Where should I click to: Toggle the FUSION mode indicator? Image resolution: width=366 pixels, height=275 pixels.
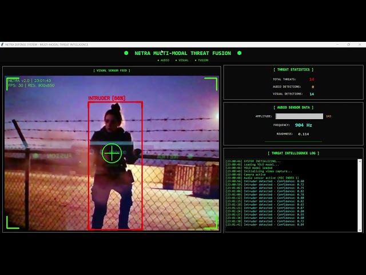pyautogui.click(x=201, y=60)
